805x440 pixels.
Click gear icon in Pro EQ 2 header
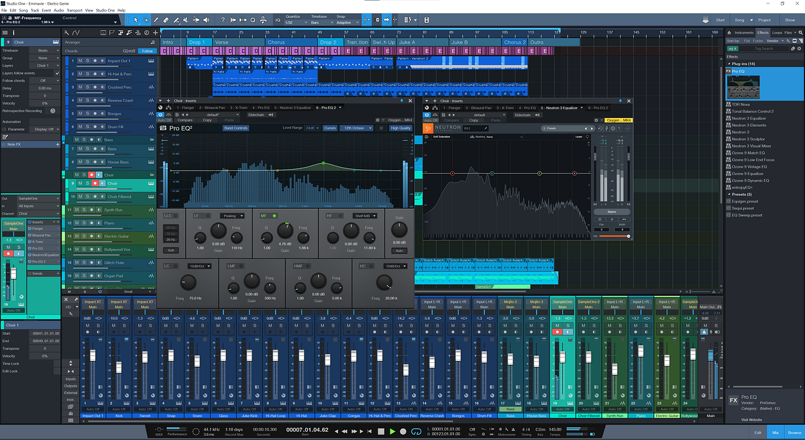pyautogui.click(x=377, y=120)
